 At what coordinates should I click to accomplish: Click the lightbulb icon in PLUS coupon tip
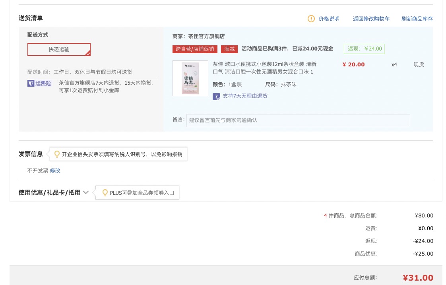click(105, 193)
